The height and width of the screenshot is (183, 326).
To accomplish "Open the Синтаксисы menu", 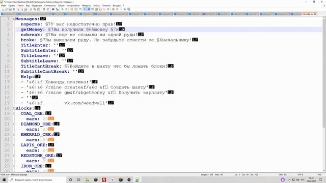I will [x=50, y=6].
